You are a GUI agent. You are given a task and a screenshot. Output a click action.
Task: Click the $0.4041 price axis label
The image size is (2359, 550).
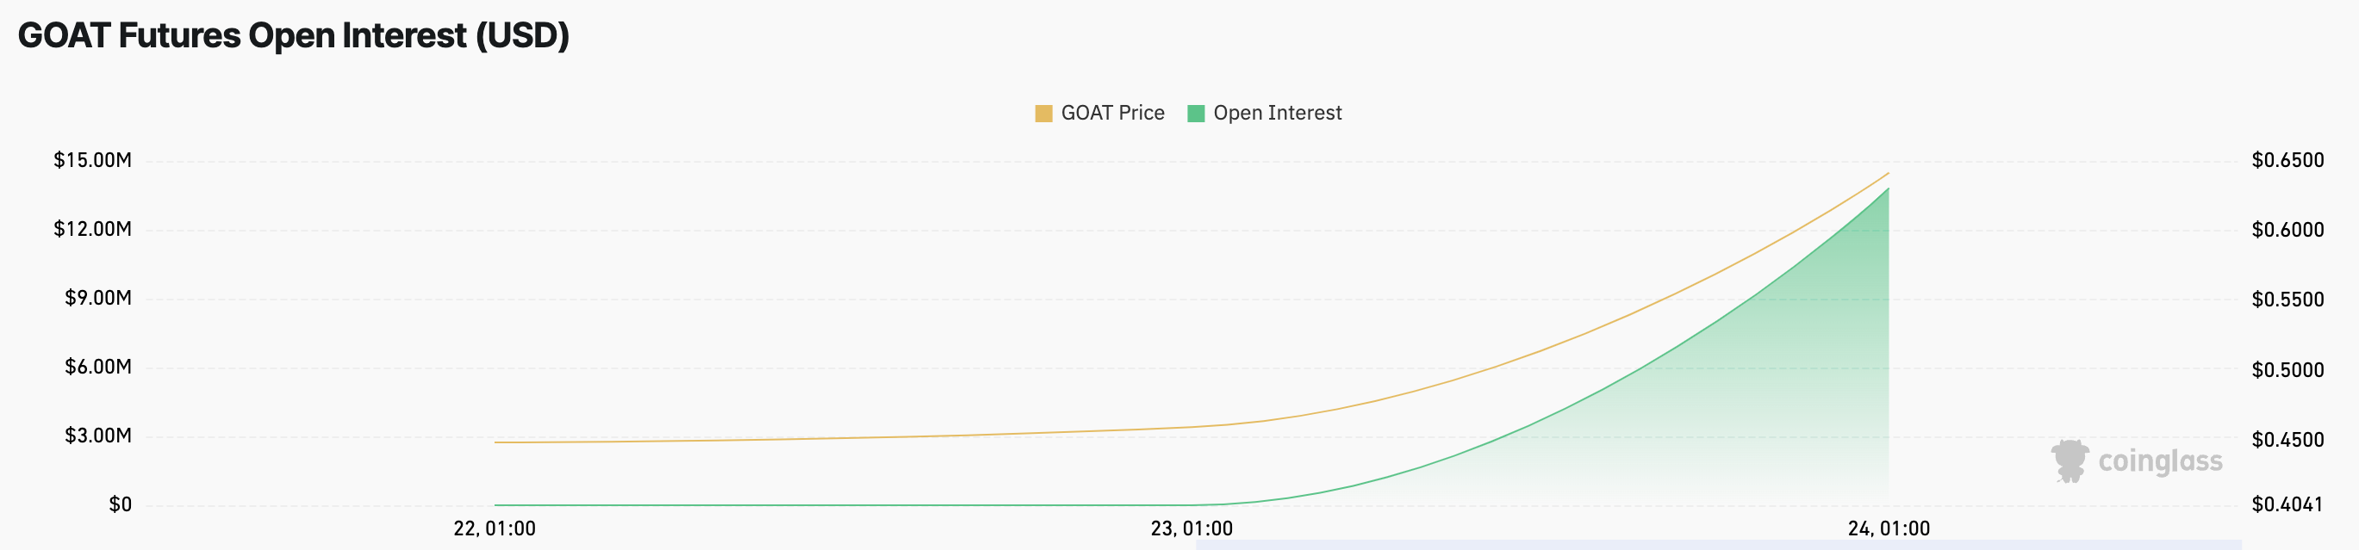2287,505
